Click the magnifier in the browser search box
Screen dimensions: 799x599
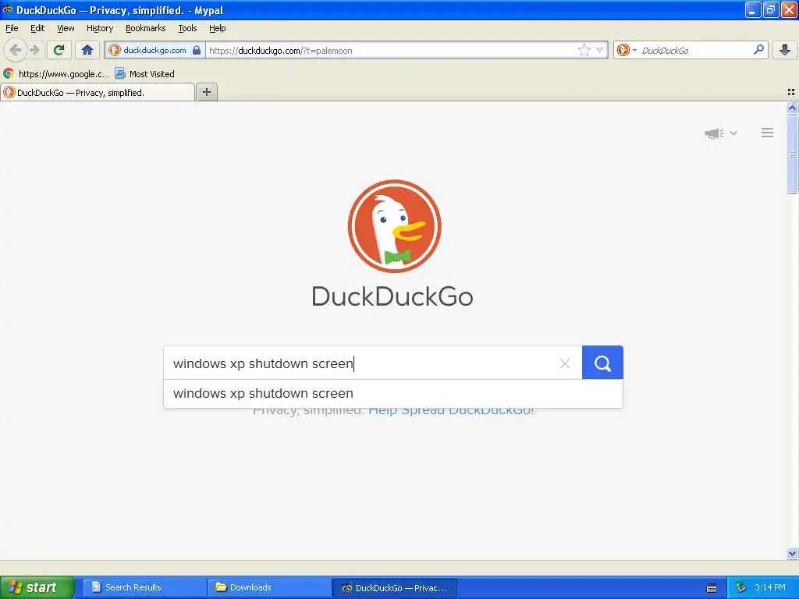(x=758, y=49)
